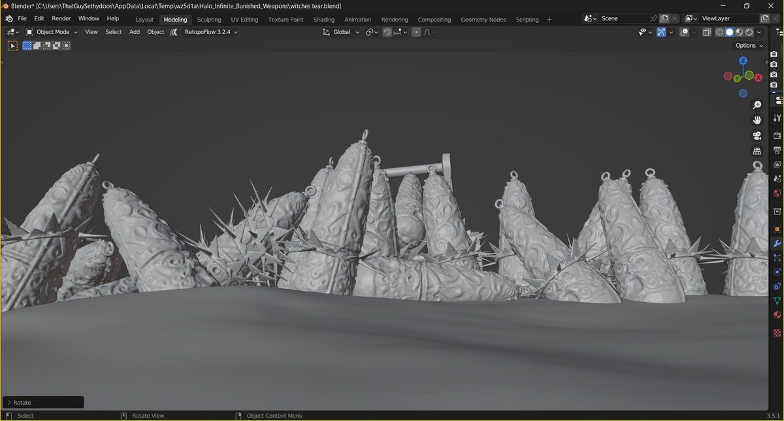Switch to the Texture Paint workspace tab
Image resolution: width=784 pixels, height=421 pixels.
tap(286, 20)
